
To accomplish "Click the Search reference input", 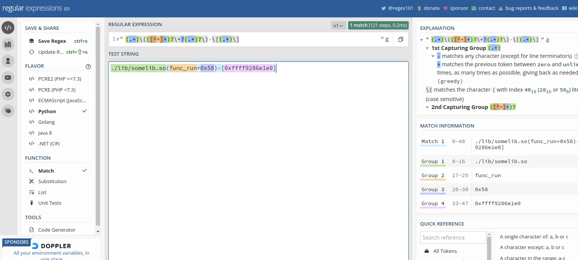I will (x=453, y=238).
